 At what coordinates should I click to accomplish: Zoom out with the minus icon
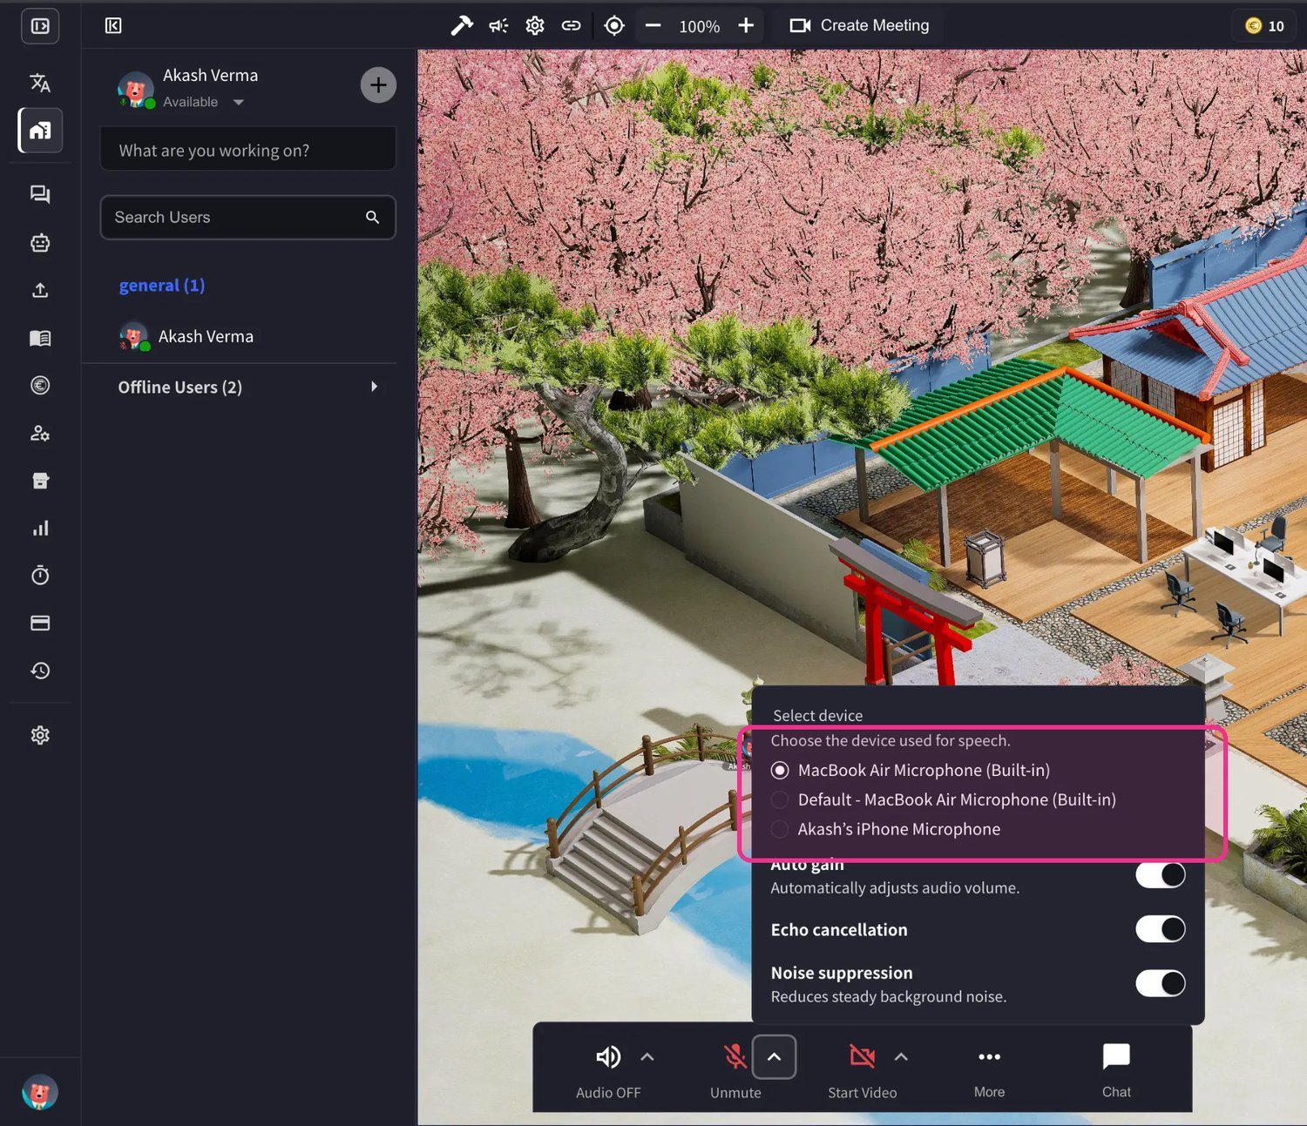[653, 26]
